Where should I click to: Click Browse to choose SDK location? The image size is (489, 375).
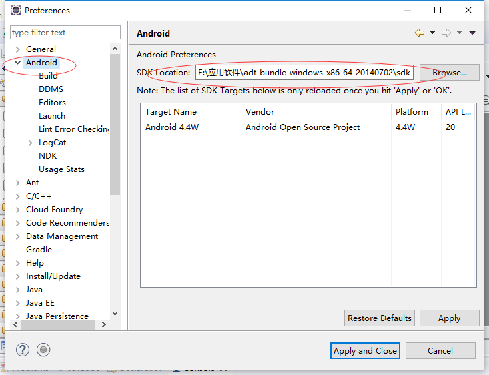click(x=450, y=73)
